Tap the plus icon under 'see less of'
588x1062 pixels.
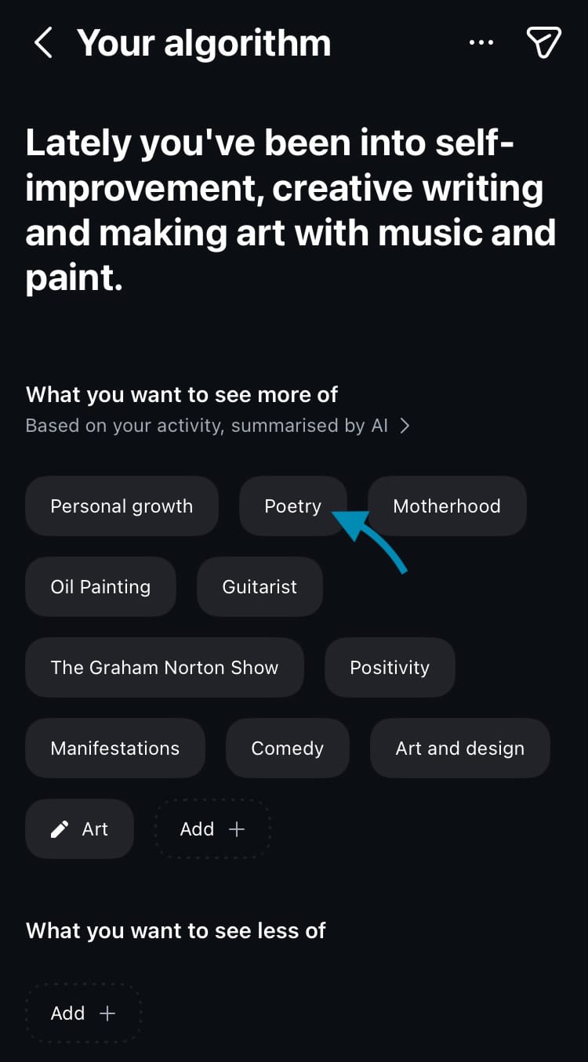pos(107,1013)
